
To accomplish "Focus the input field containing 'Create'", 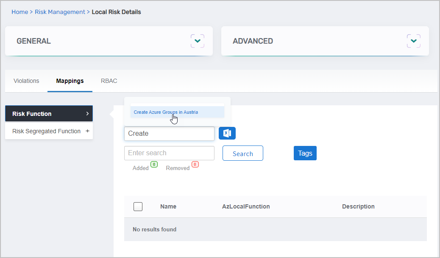I will point(169,134).
